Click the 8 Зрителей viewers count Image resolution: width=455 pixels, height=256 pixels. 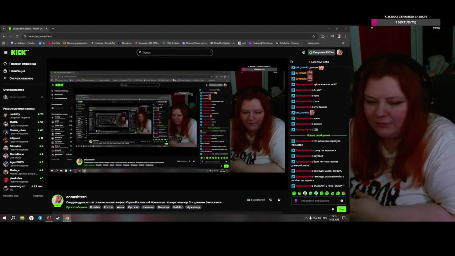[256, 200]
